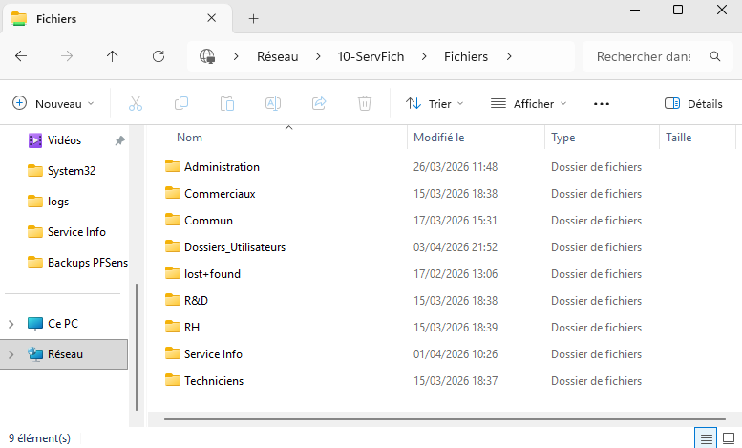Close the Fichiers tab

[212, 18]
